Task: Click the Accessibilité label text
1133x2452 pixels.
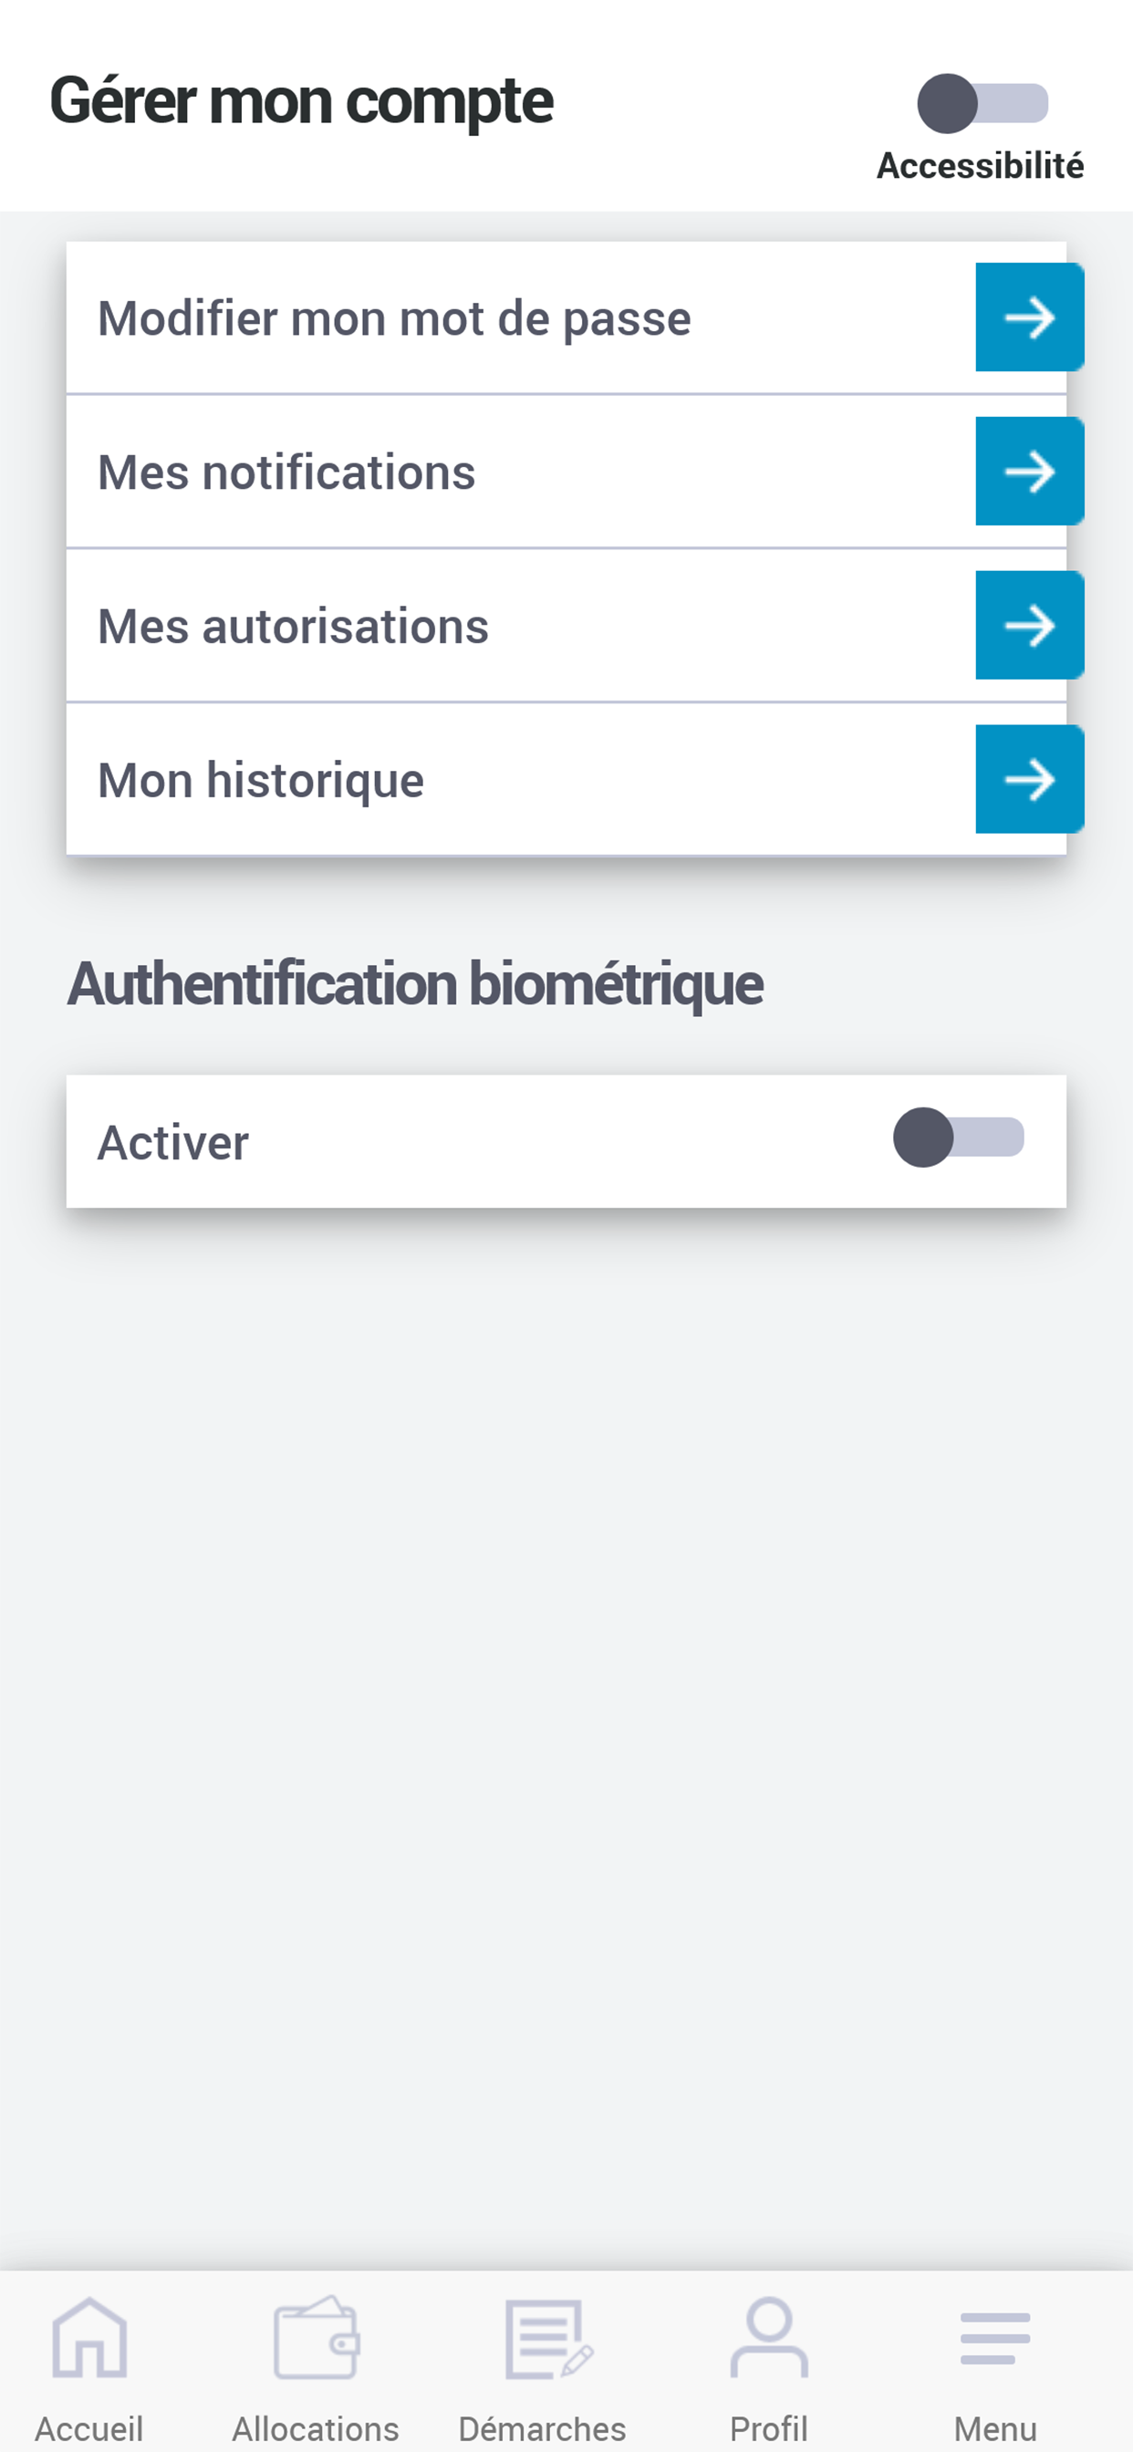Action: coord(980,166)
